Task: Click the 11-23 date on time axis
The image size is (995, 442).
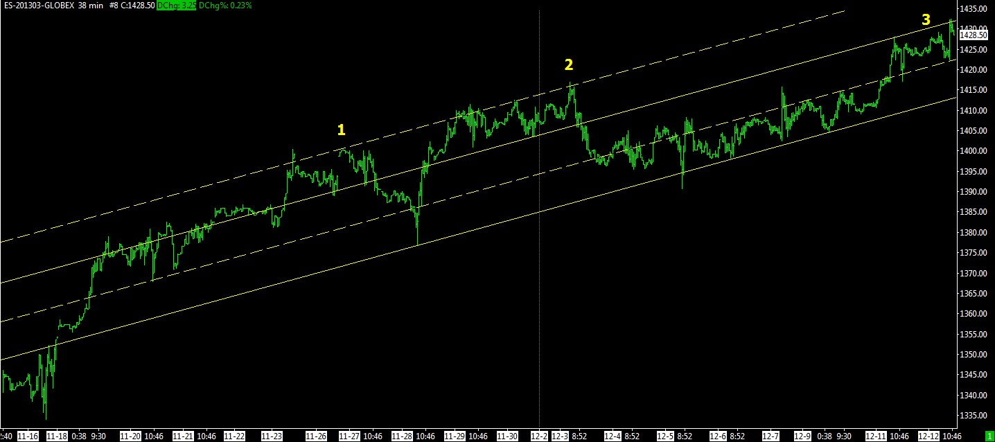Action: point(272,436)
